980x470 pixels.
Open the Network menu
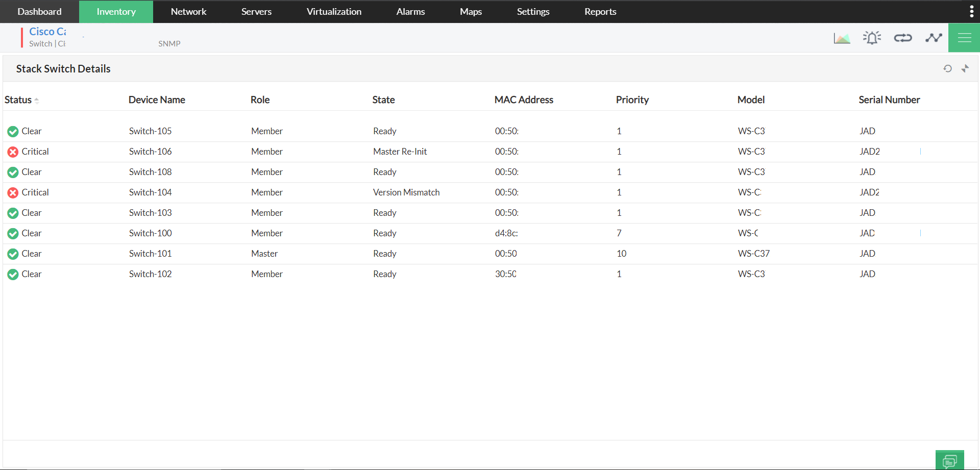pos(188,11)
